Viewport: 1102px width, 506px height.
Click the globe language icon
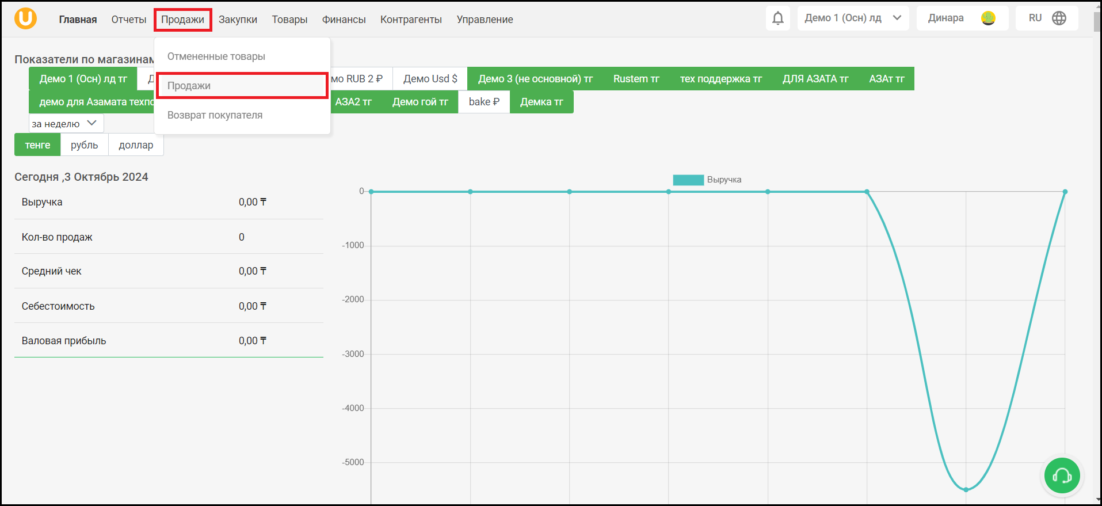click(x=1059, y=18)
